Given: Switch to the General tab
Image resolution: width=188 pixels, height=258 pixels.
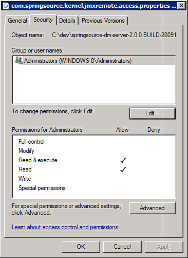Looking at the screenshot, I should point(17,21).
